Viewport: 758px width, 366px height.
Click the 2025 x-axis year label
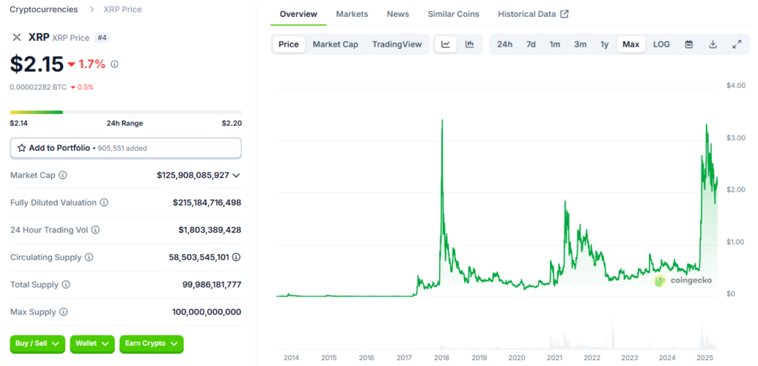(705, 358)
